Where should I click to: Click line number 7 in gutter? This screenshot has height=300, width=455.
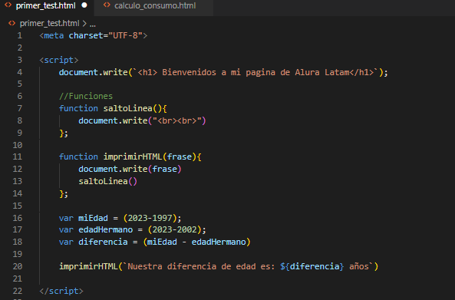(19, 108)
